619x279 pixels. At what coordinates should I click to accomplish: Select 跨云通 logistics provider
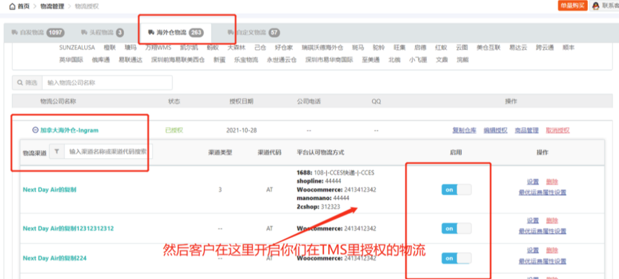[x=545, y=48]
